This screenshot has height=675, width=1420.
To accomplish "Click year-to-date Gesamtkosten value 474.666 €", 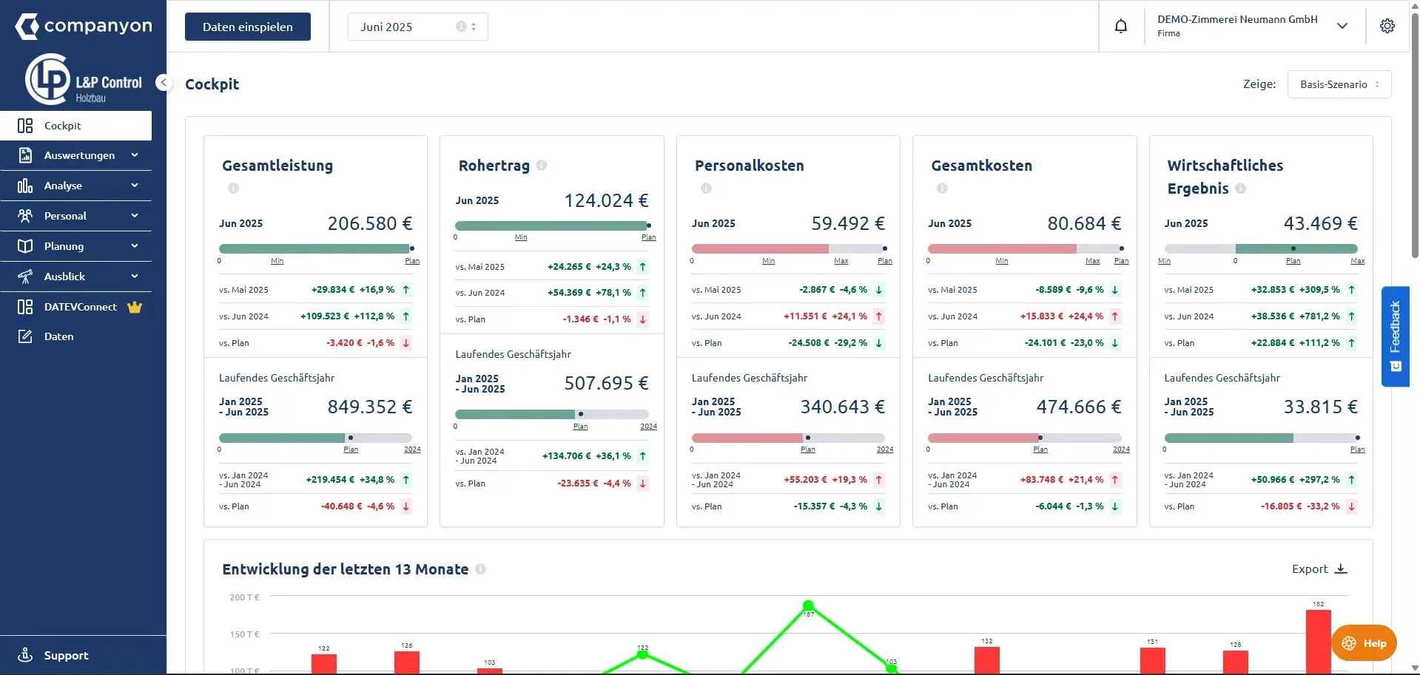I will point(1079,407).
